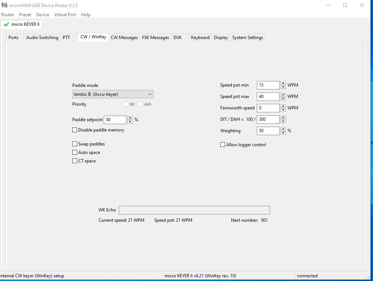Select the CW / WinKey tab
The height and width of the screenshot is (281, 373).
coord(93,37)
